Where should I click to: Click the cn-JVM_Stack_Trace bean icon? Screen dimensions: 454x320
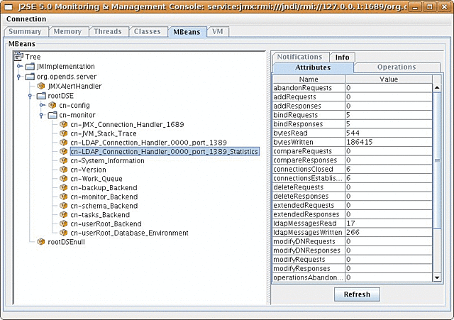click(64, 133)
